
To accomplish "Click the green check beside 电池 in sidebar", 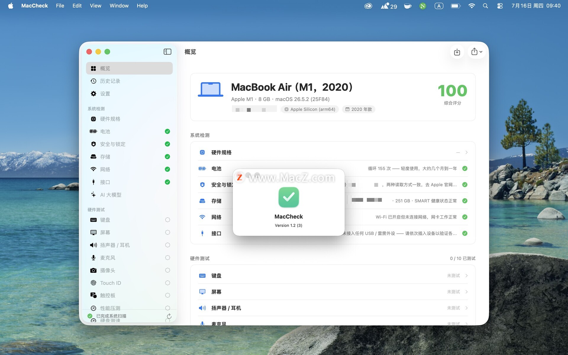I will tap(167, 131).
